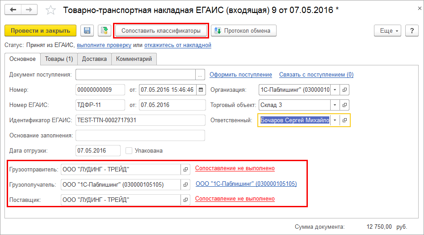Click the Поставщик field ООО ЛУДИНГ - ТРЕЙД
The image size is (424, 235).
coord(121,200)
